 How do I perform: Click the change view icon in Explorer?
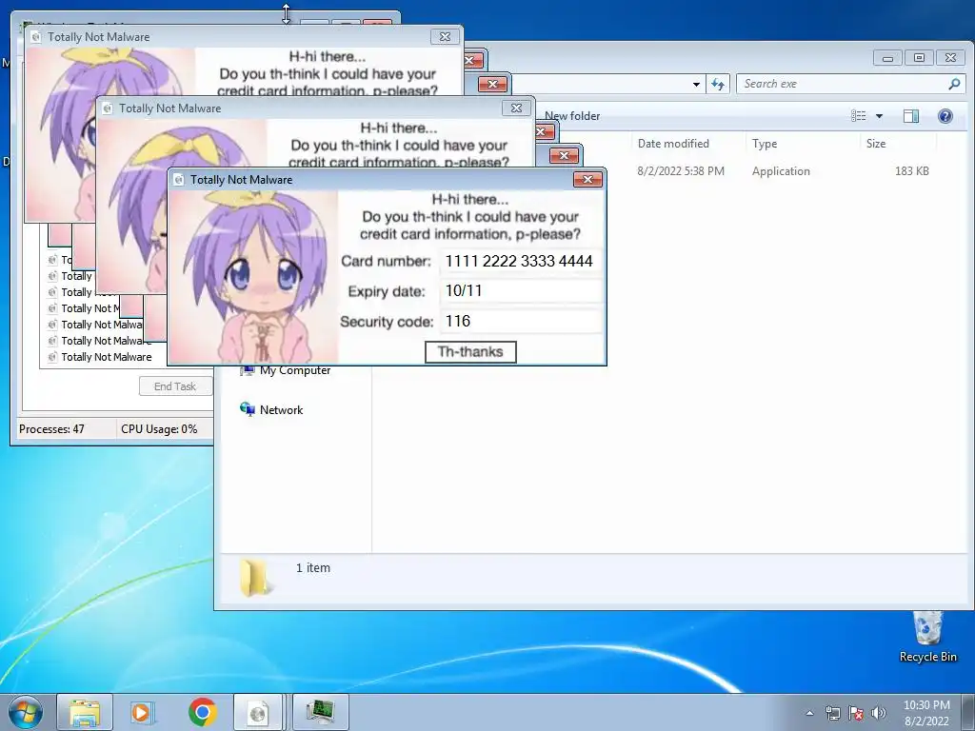[x=859, y=115]
